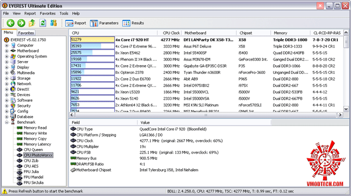Select the Security shield icon
The image size is (351, 196).
click(x=13, y=106)
